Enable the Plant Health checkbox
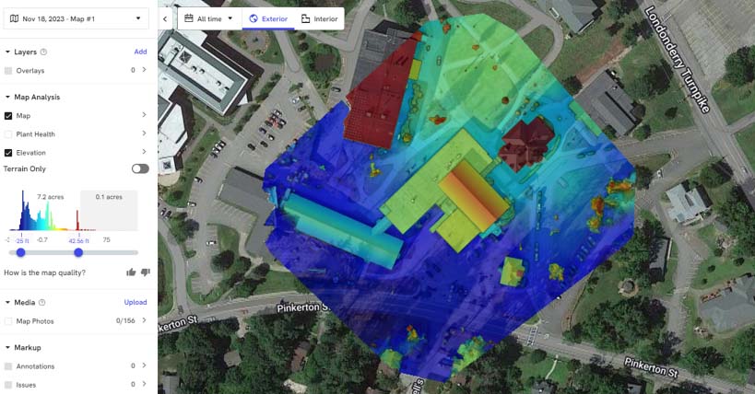 (8, 134)
